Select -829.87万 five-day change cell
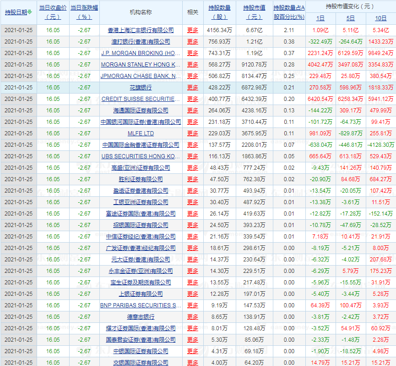The image size is (396, 366). pos(351,133)
